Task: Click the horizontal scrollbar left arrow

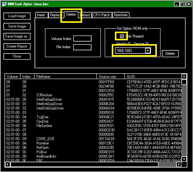Action: (x=7, y=164)
